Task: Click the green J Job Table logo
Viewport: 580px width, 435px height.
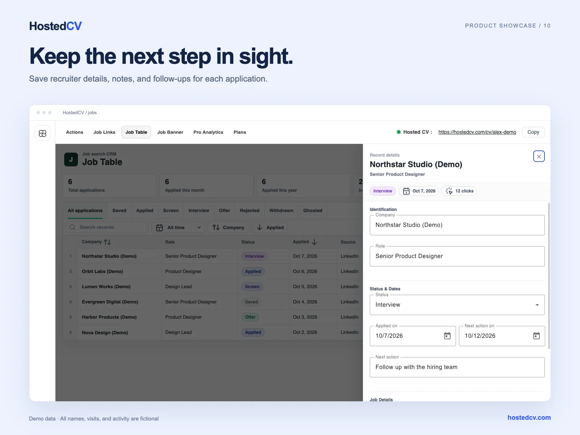Action: (71, 159)
